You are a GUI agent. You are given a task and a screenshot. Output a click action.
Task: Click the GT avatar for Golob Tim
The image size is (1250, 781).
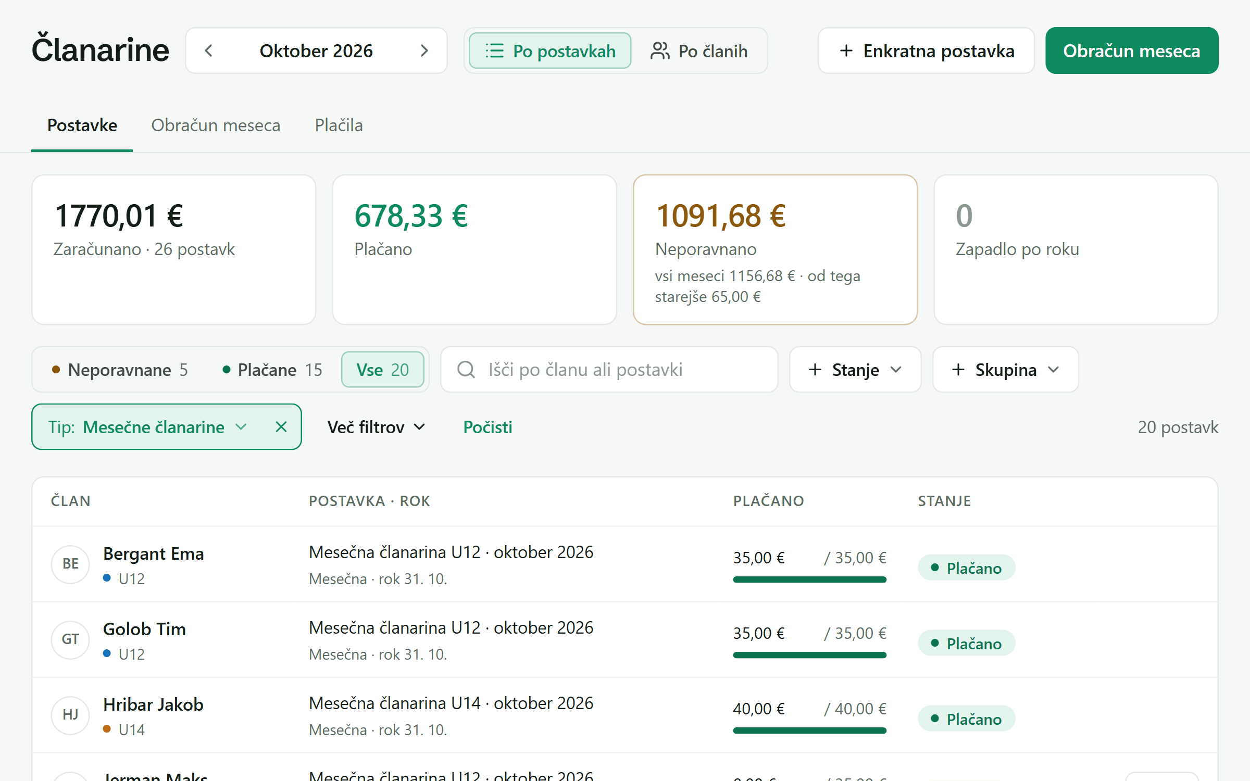70,639
